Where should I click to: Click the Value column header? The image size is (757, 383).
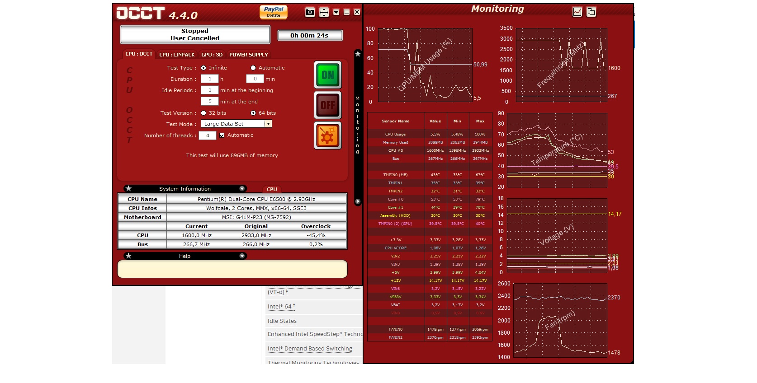435,121
